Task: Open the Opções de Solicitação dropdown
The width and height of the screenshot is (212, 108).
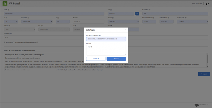Action: coord(106,39)
